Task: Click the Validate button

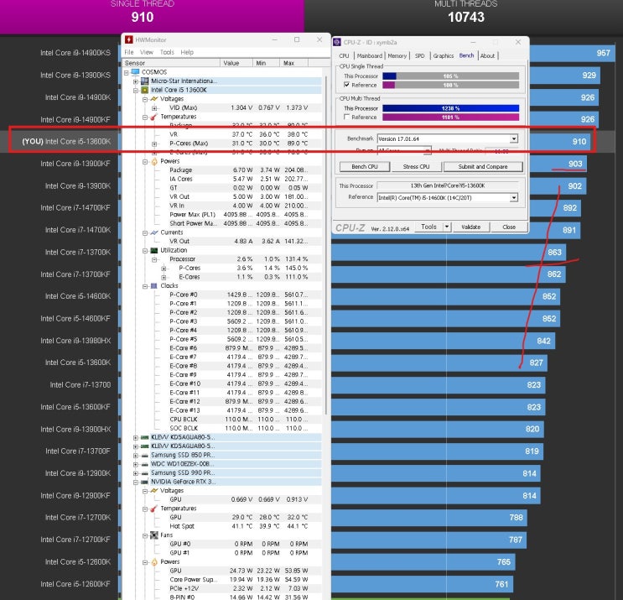Action: point(471,227)
